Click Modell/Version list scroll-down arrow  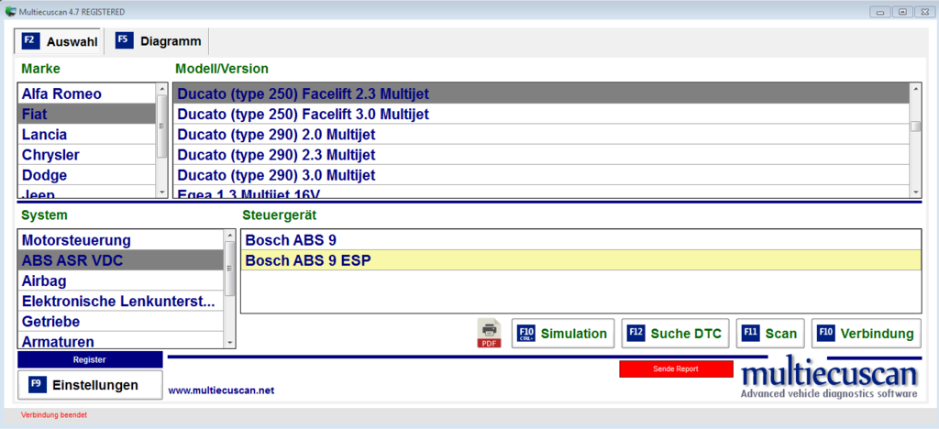[x=916, y=192]
